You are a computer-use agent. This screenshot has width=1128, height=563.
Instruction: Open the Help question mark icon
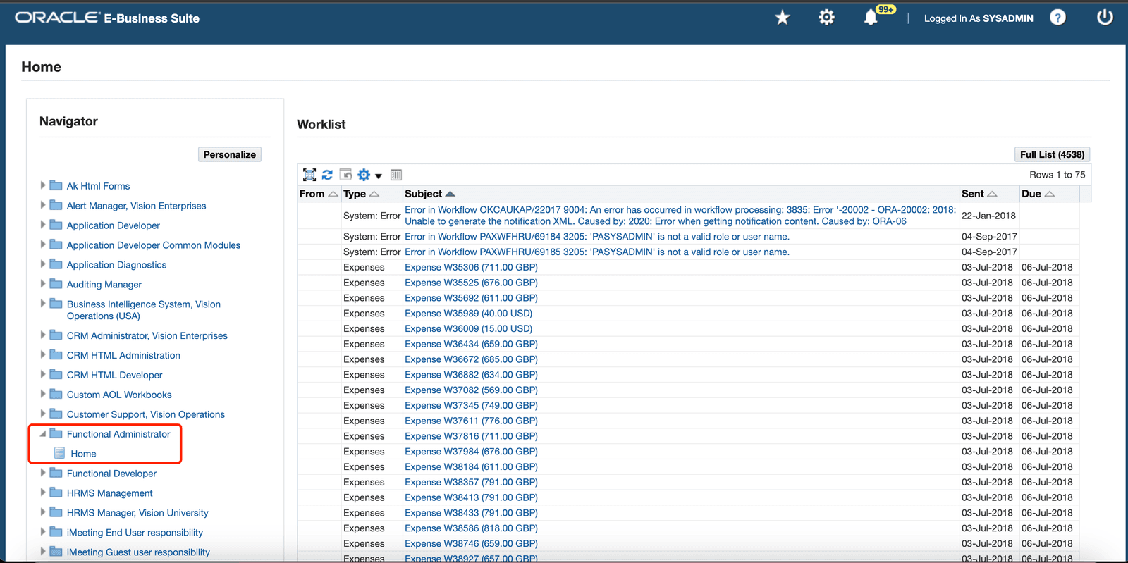point(1057,18)
